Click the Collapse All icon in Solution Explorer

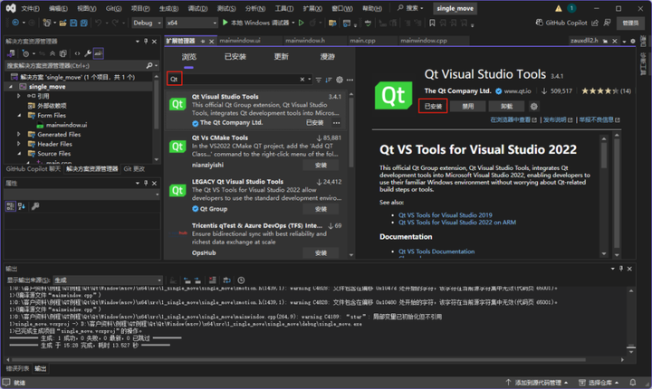coord(53,53)
